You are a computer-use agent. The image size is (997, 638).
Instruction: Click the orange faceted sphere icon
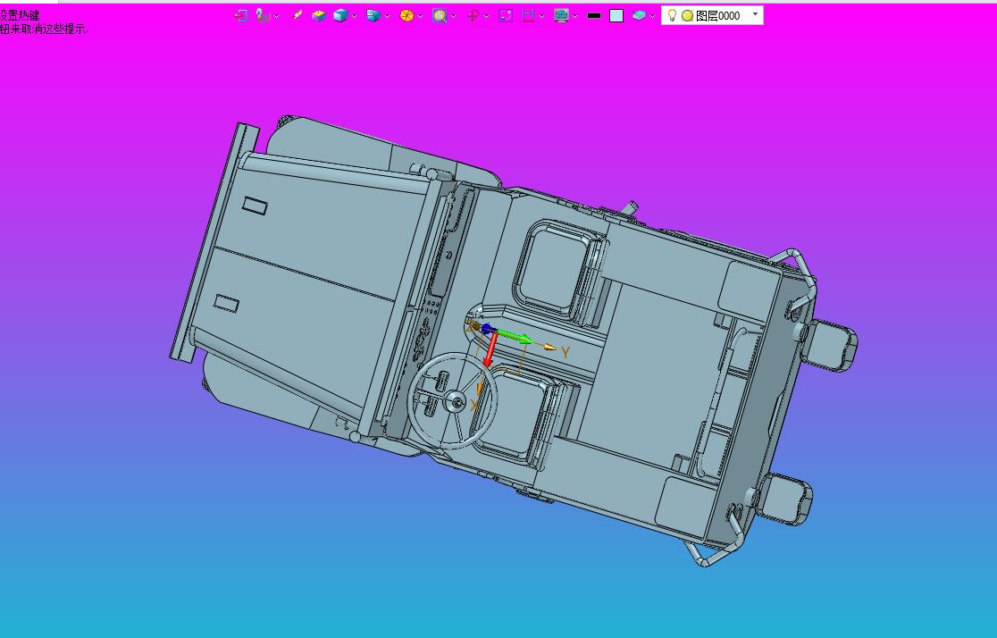click(407, 16)
